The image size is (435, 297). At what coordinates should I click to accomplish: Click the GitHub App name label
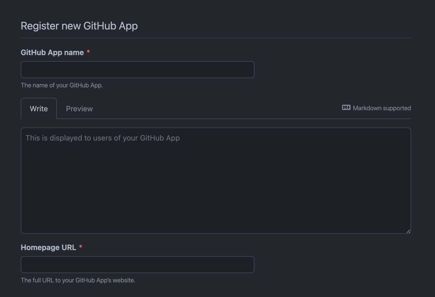pos(52,53)
